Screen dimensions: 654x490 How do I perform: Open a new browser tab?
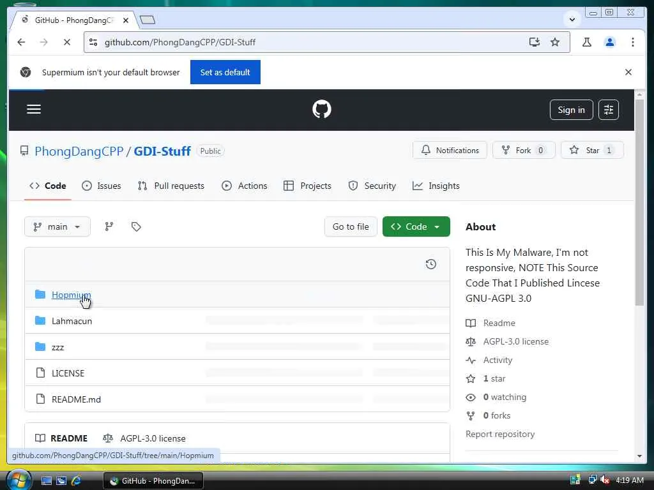pyautogui.click(x=148, y=20)
